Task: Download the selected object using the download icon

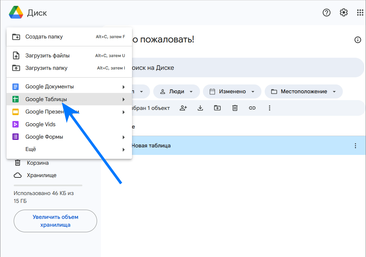Action: (200, 108)
